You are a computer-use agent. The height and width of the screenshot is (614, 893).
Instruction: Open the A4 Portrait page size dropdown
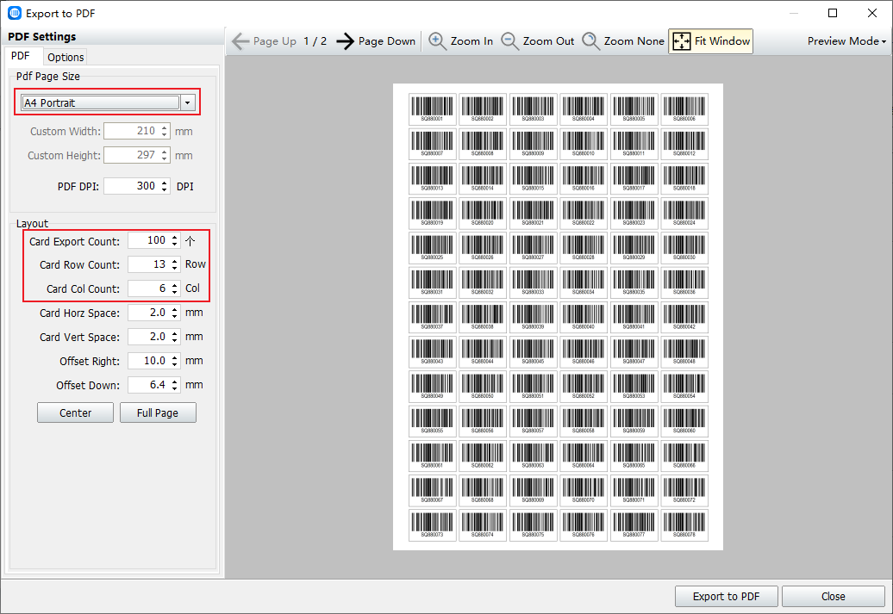(107, 102)
